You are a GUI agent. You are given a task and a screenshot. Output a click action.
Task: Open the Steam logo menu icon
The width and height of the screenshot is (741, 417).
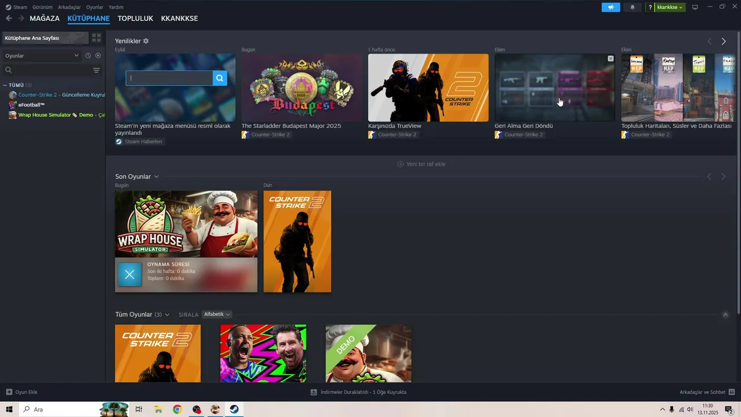[x=8, y=7]
